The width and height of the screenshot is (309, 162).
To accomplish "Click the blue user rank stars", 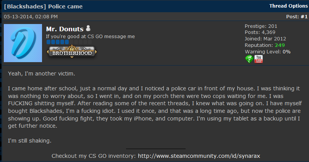I will click(58, 42).
